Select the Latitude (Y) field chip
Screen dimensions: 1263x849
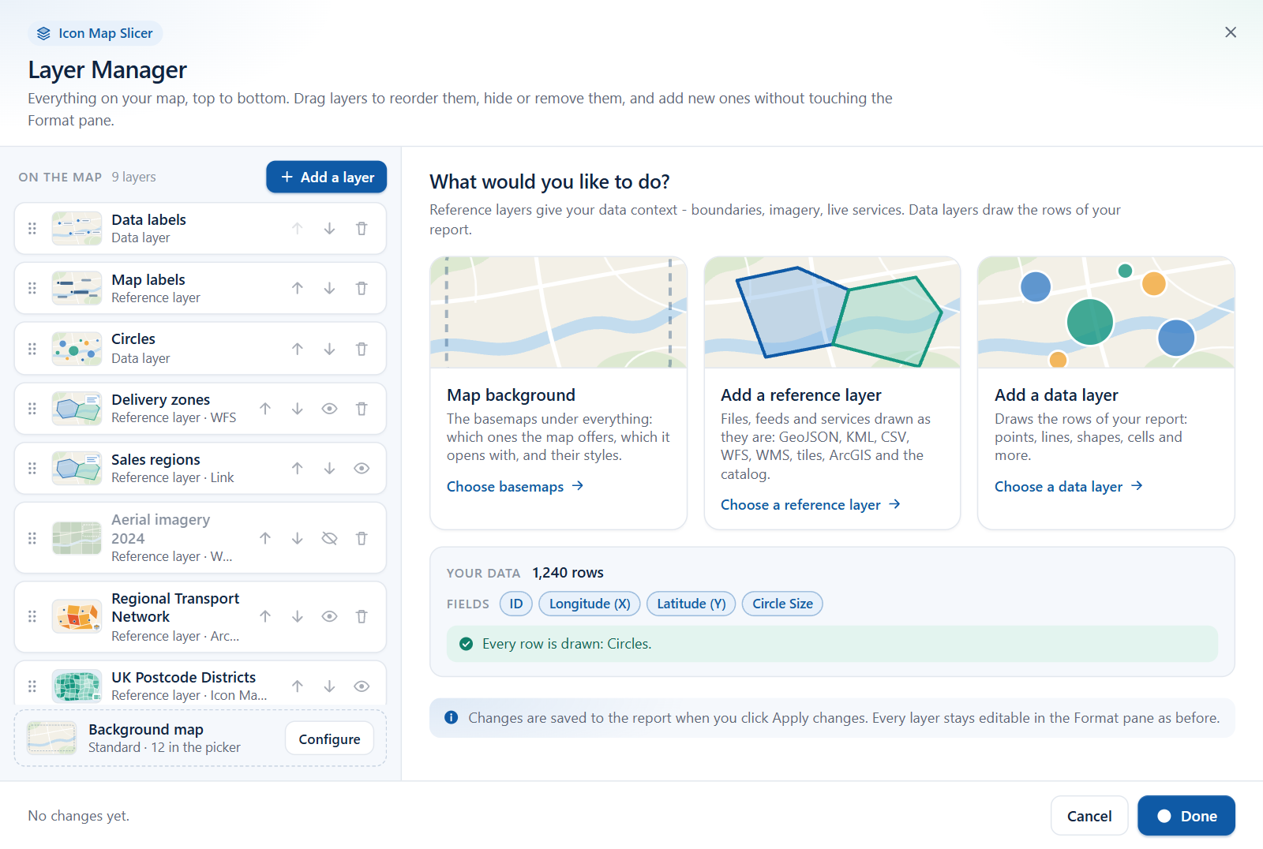[x=691, y=604]
